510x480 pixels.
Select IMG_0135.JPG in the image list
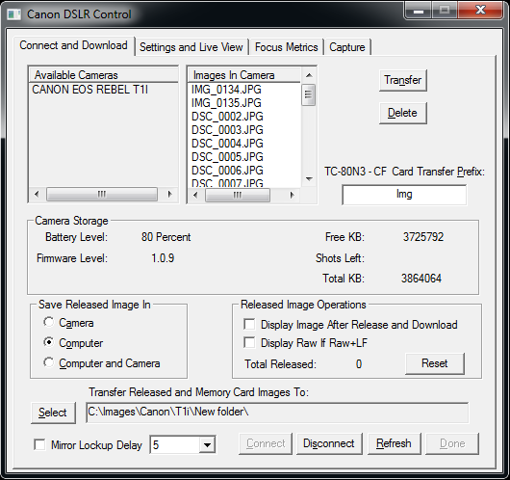pyautogui.click(x=226, y=103)
